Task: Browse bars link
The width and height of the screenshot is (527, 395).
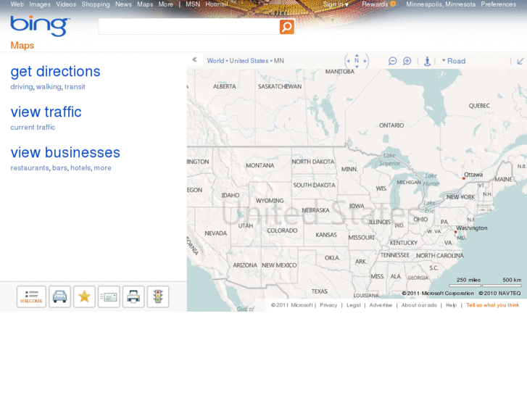Action: pyautogui.click(x=59, y=167)
